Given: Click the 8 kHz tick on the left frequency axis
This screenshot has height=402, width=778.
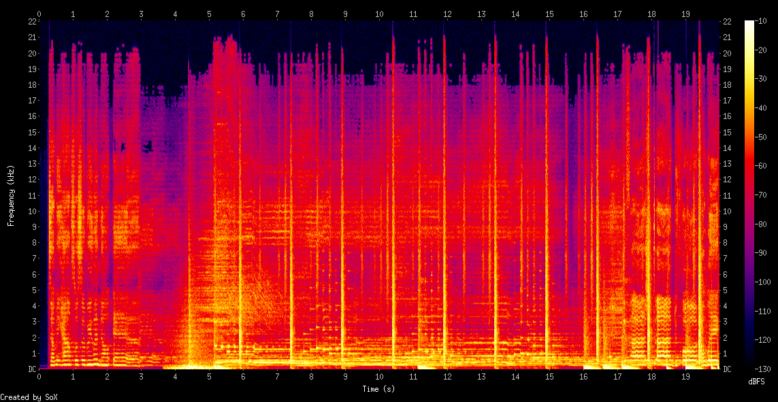Looking at the screenshot, I should pyautogui.click(x=34, y=243).
